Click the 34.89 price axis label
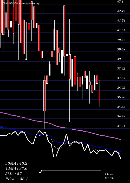Screen dimensions: 130x183 point(121,116)
